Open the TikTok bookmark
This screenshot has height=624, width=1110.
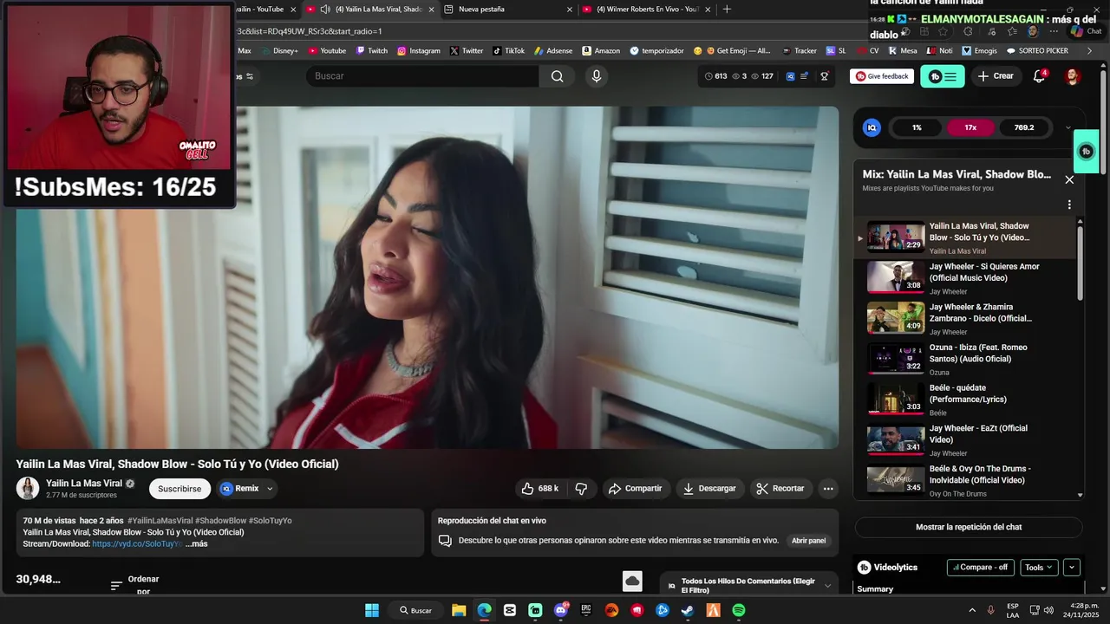(508, 51)
